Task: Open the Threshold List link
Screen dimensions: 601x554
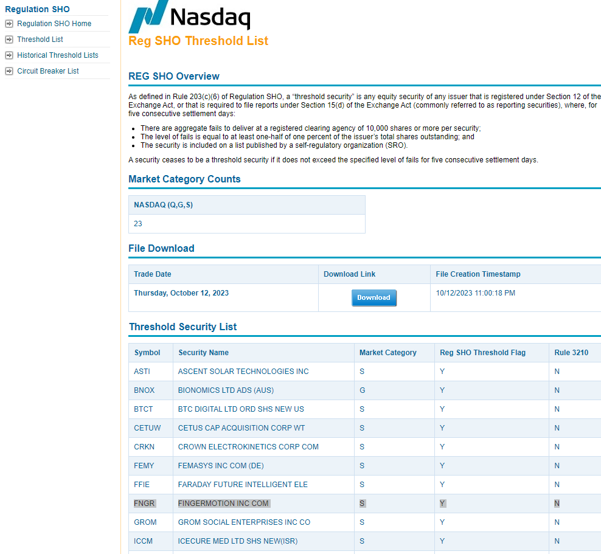Action: (40, 40)
